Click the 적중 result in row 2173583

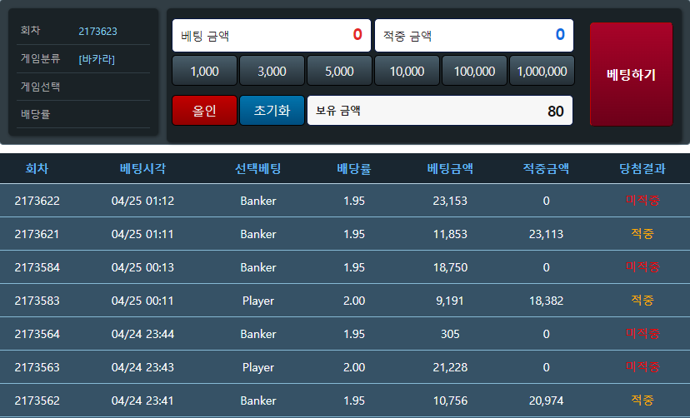click(x=642, y=301)
